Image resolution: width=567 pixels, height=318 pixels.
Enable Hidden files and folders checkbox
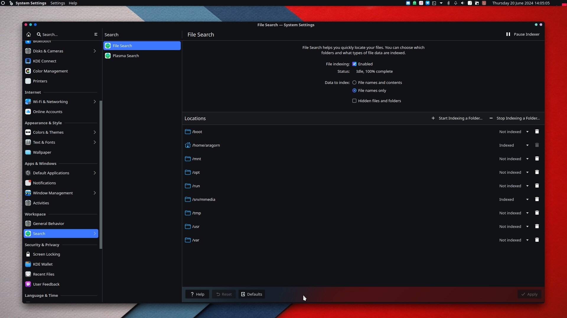354,101
